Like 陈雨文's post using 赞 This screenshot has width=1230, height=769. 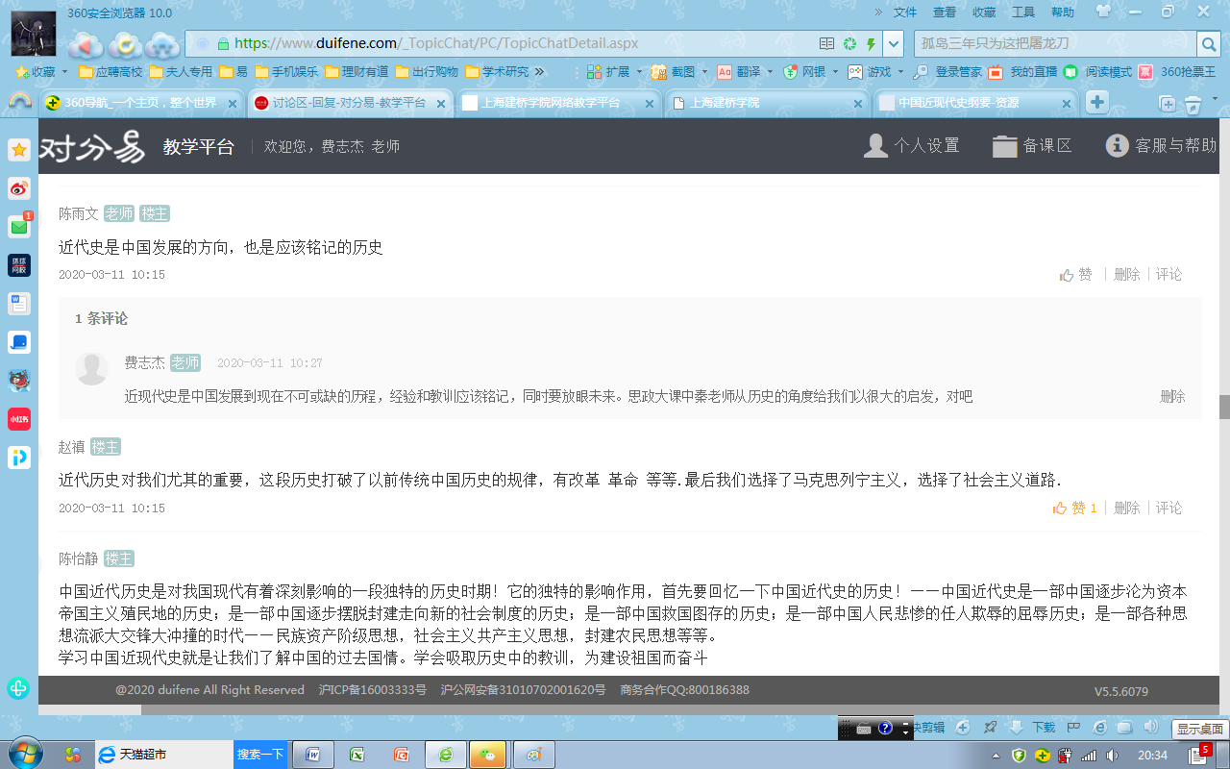(x=1076, y=274)
